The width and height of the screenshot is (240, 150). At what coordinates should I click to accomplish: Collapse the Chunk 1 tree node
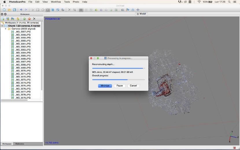[x=2, y=26]
